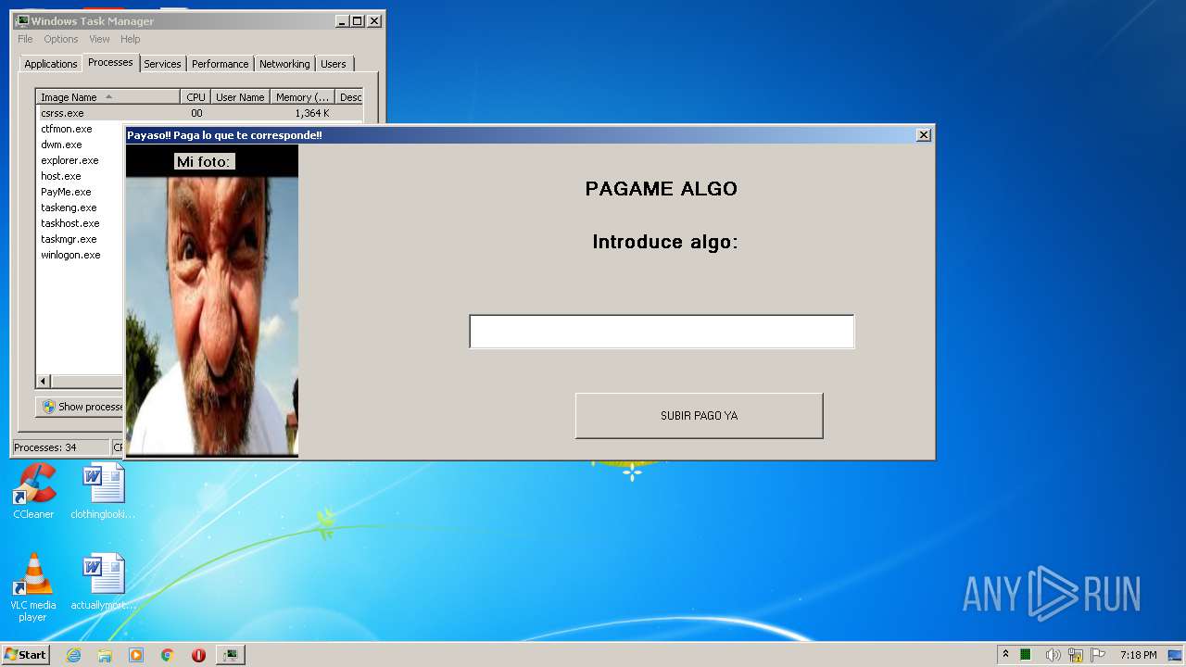Open Options menu in Task Manager
The width and height of the screenshot is (1186, 667).
(61, 39)
